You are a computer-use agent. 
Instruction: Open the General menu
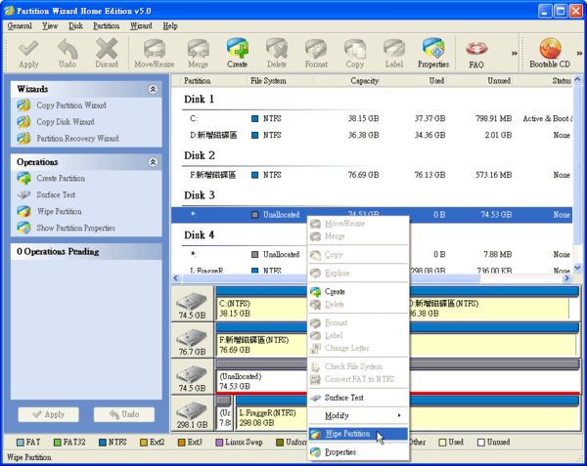click(x=20, y=25)
